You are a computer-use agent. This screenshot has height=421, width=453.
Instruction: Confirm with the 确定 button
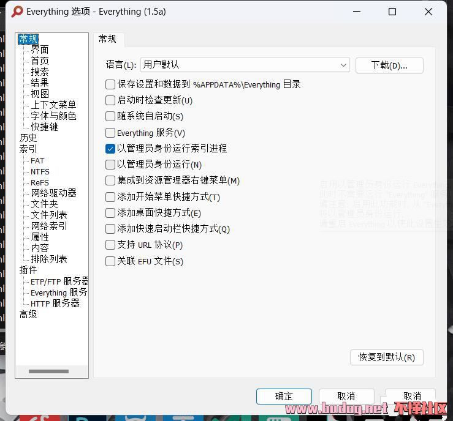point(284,397)
